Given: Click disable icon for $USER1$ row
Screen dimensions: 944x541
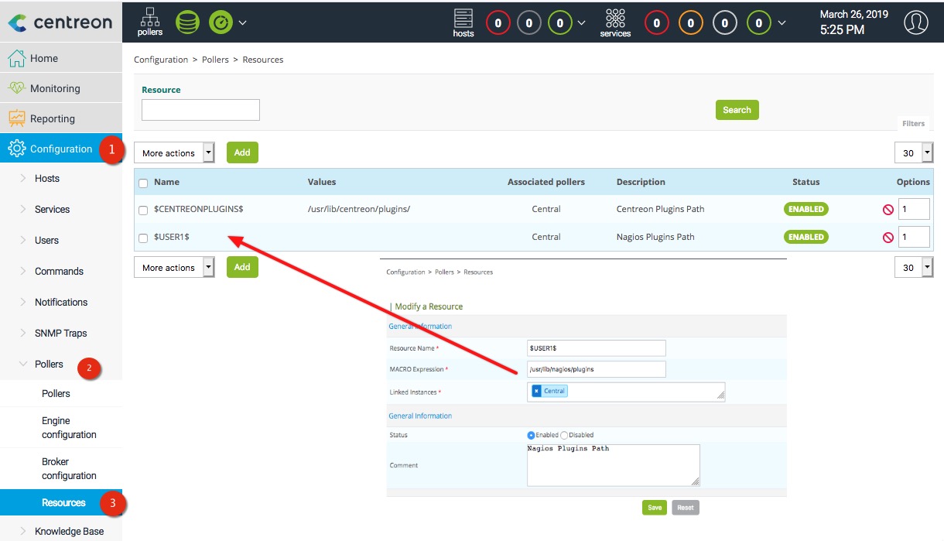Looking at the screenshot, I should point(888,238).
